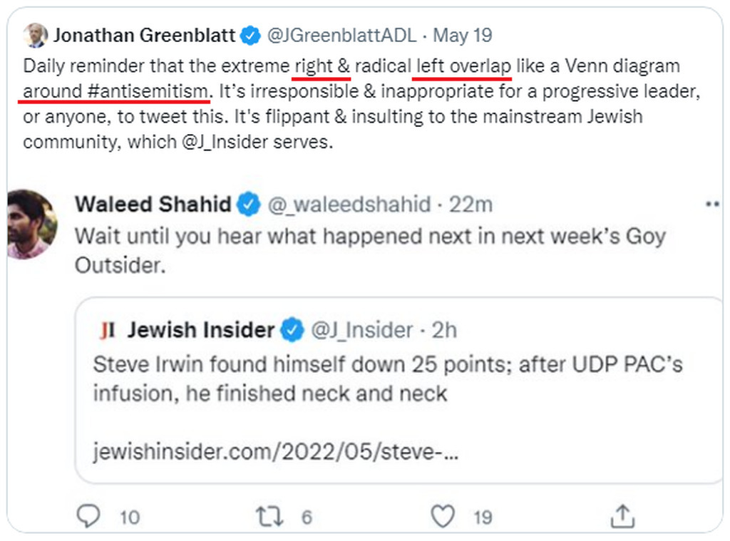Click the JI Jewish Insider logo

coord(108,330)
